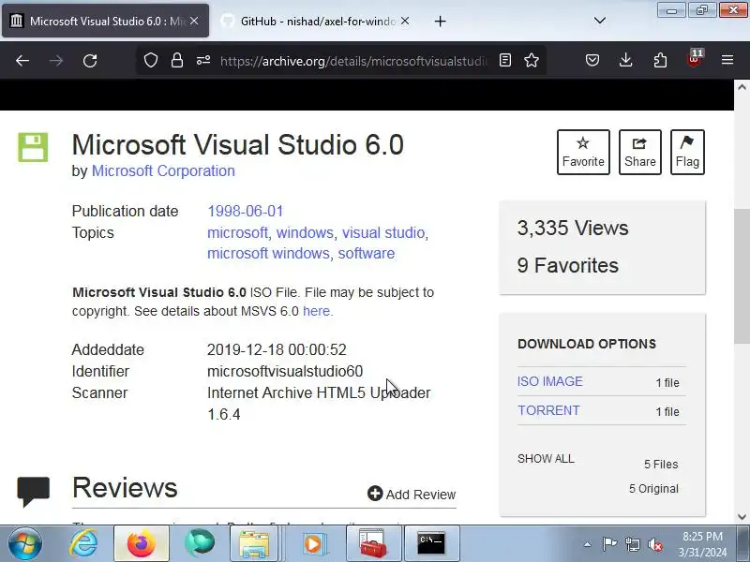List all tabs dropdown arrow
This screenshot has height=562, width=750.
(x=600, y=21)
